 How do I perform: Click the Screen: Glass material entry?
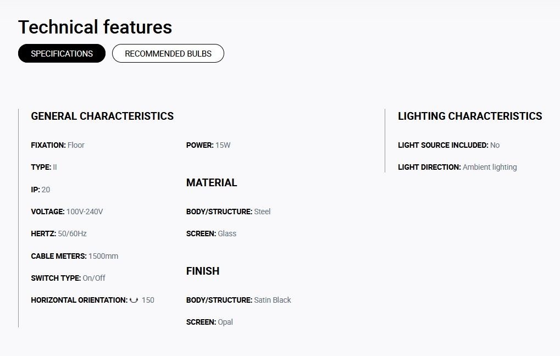[x=211, y=233]
